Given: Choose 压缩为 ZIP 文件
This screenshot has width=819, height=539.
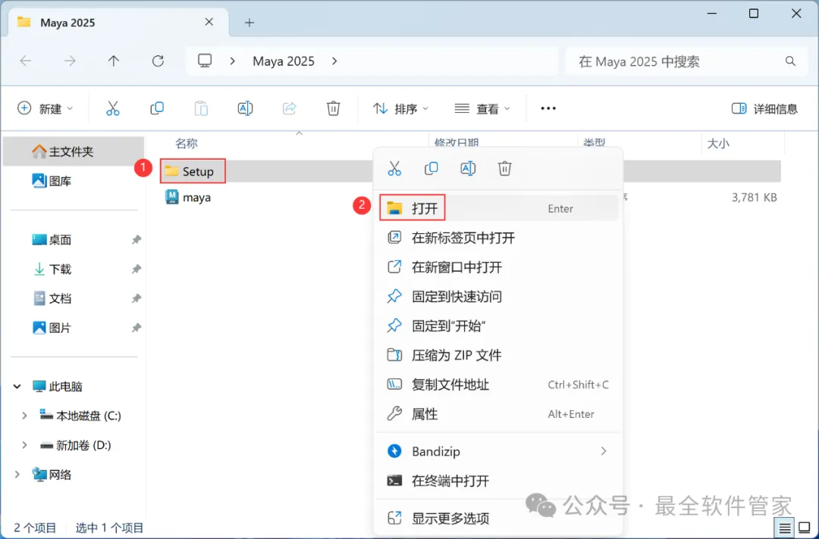Looking at the screenshot, I should [498, 355].
